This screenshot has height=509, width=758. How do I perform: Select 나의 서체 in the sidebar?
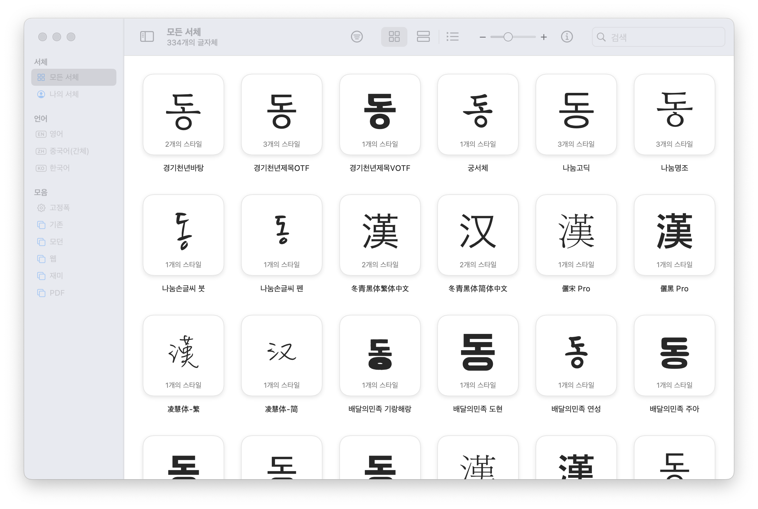[63, 94]
